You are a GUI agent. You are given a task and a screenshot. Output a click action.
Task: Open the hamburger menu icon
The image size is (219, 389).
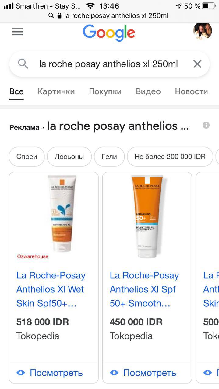click(x=17, y=32)
